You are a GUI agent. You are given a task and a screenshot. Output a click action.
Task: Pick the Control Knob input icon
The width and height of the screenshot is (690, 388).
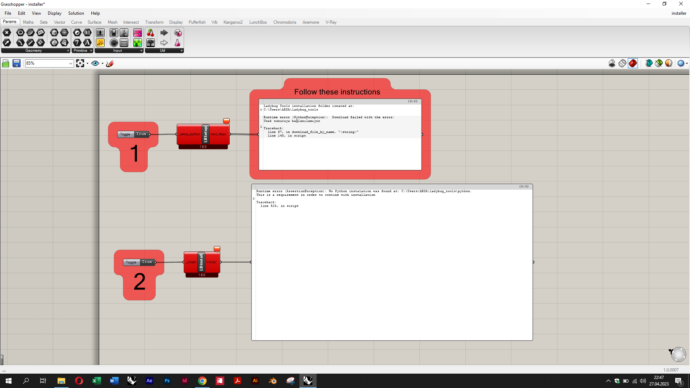[114, 43]
